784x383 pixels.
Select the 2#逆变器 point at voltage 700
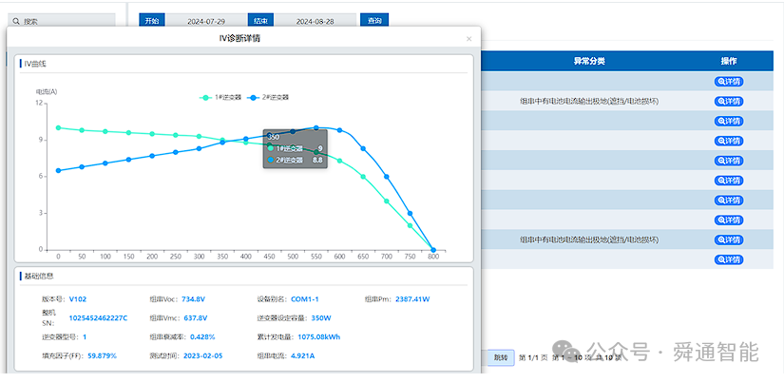pos(387,177)
